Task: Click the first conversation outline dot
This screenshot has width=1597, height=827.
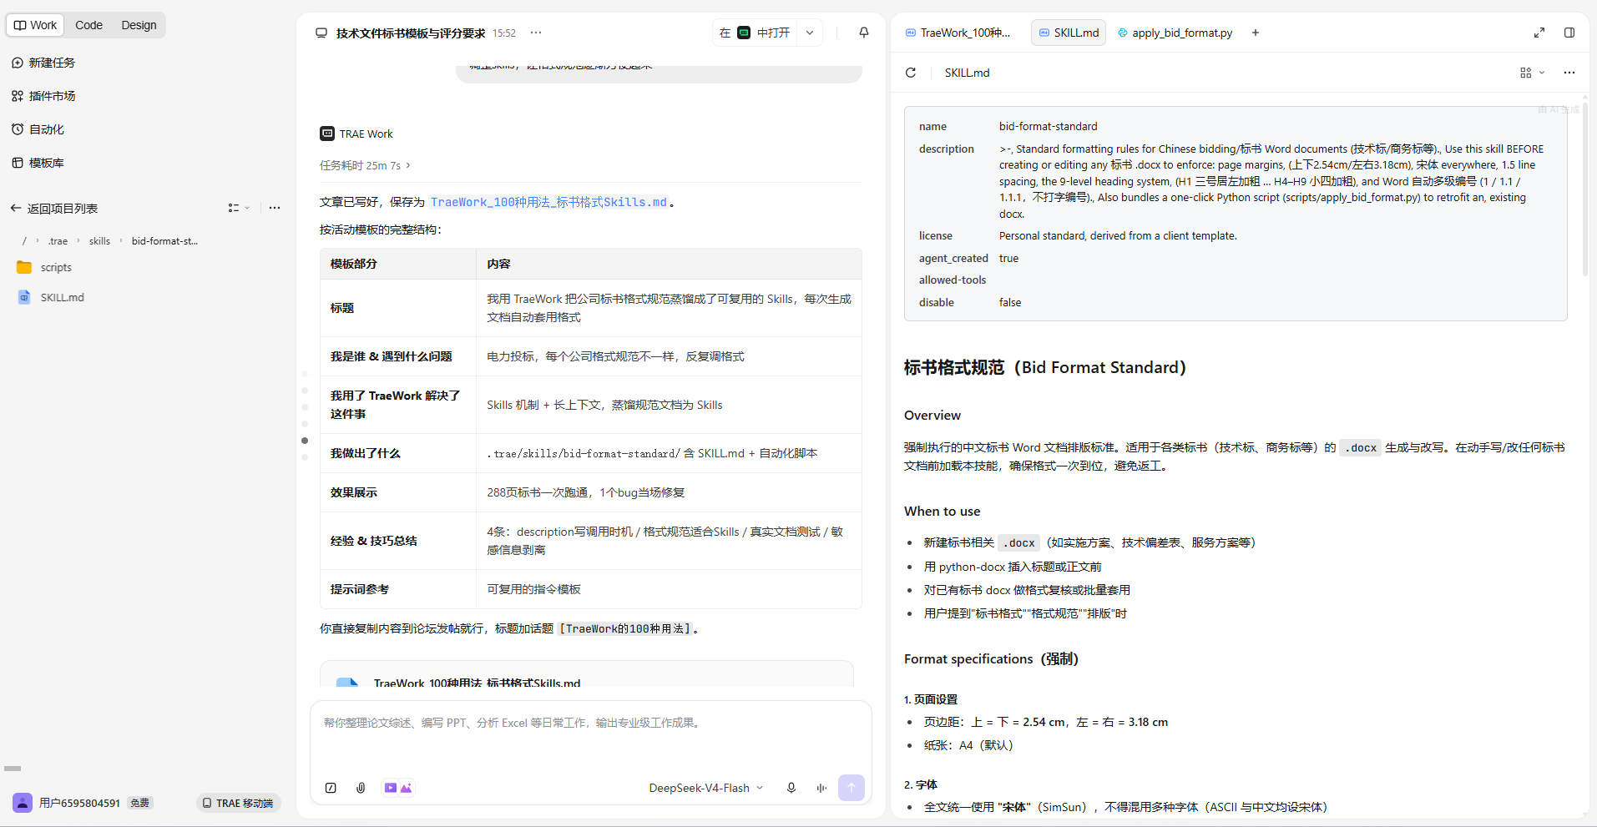Action: tap(305, 374)
